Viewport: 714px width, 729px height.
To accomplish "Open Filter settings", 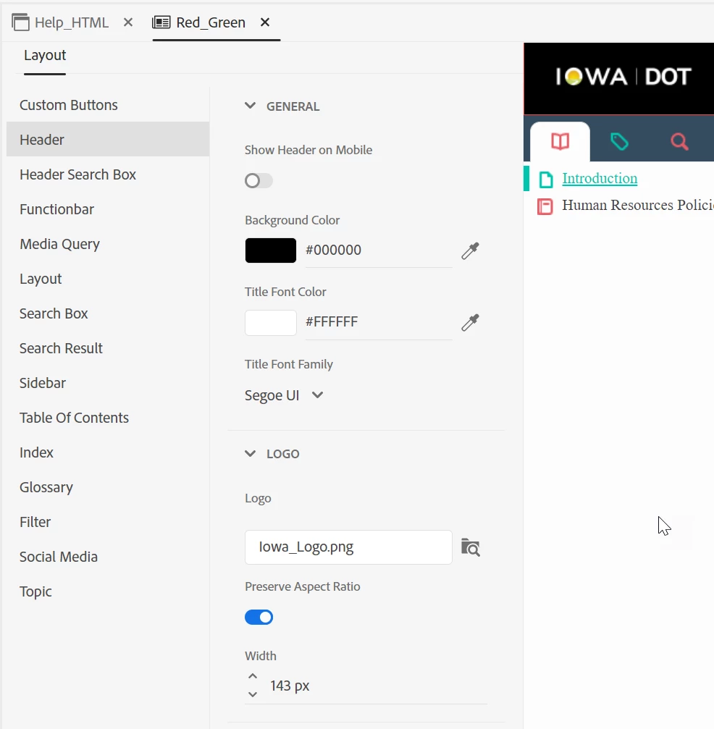I will pyautogui.click(x=108, y=522).
